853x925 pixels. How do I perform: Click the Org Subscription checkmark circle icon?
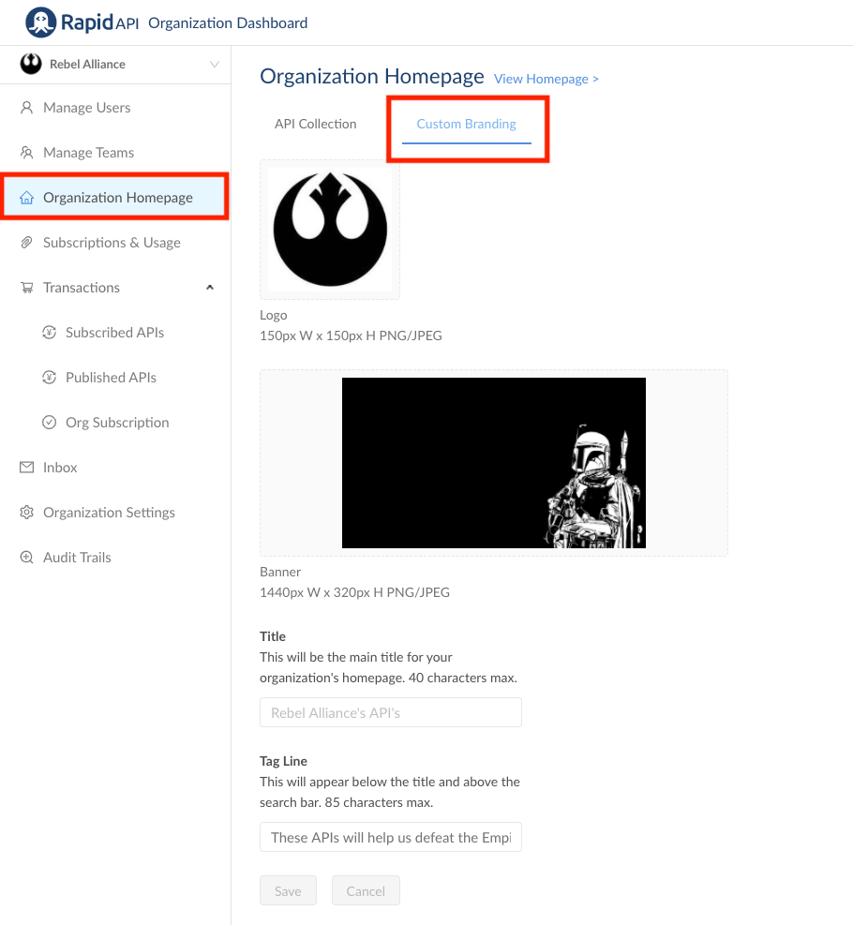click(50, 423)
